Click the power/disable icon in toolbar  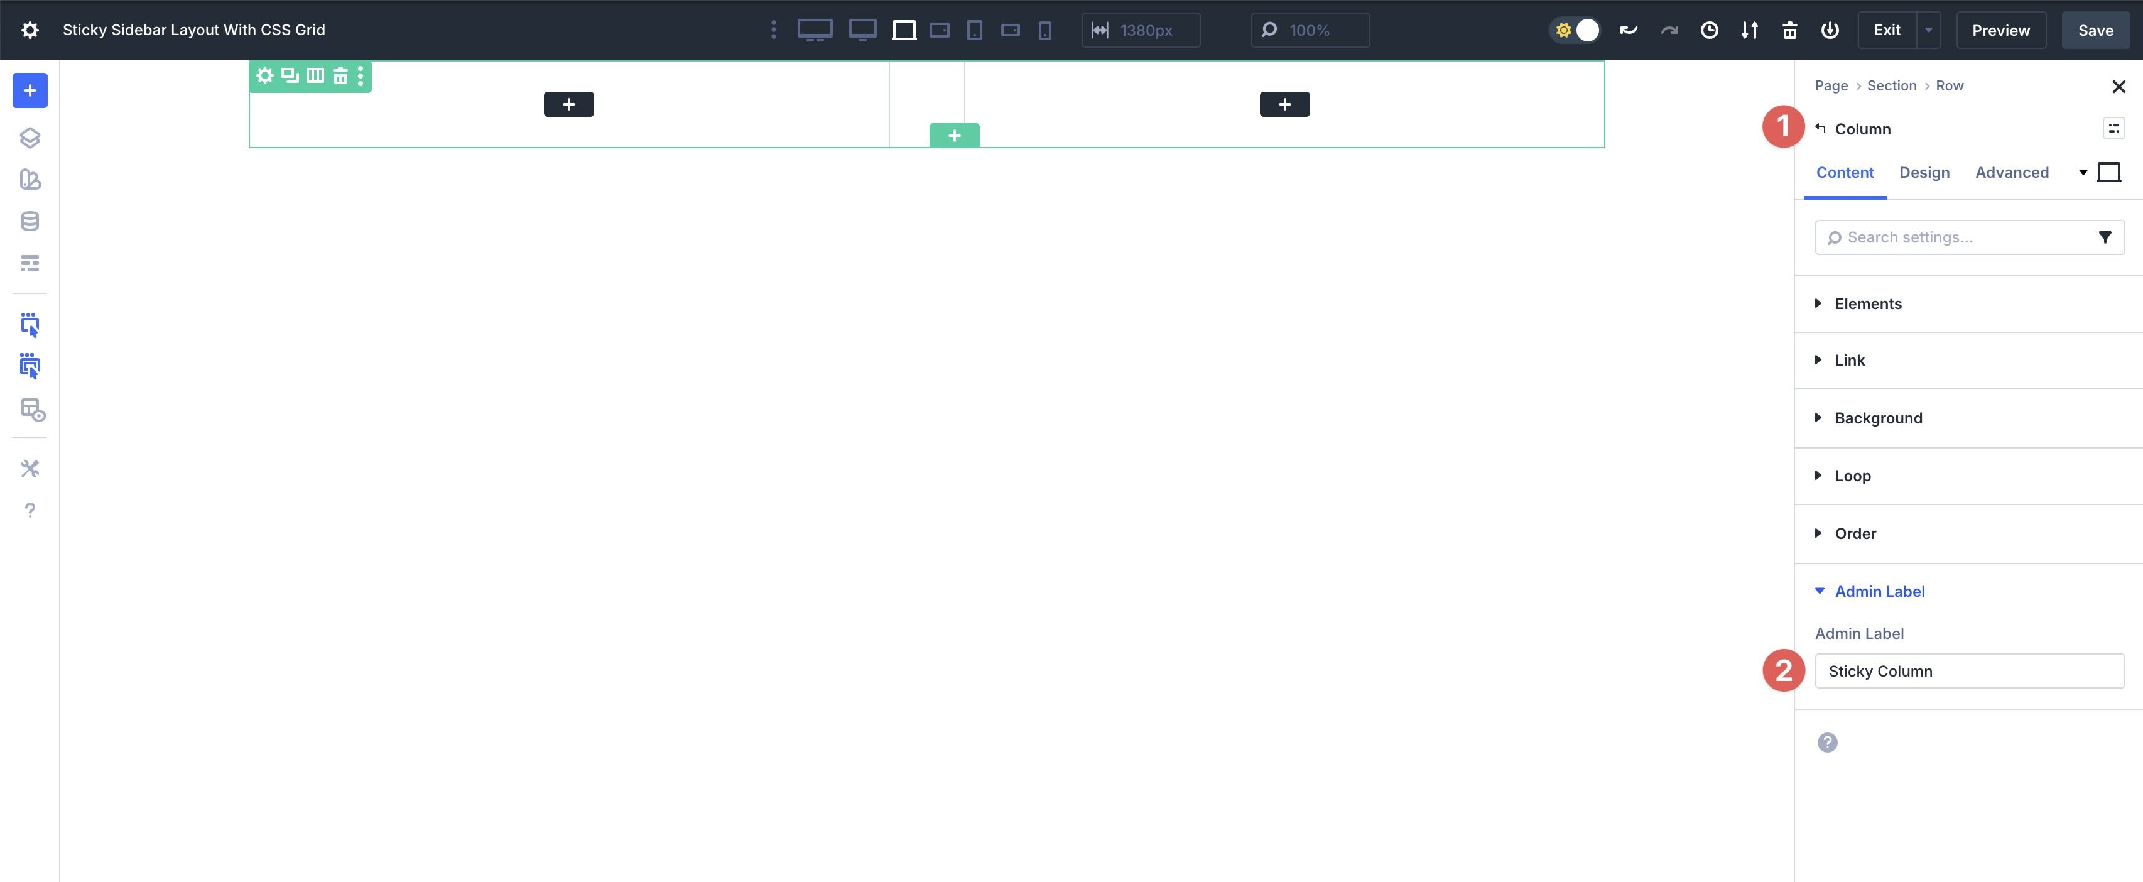point(1830,30)
